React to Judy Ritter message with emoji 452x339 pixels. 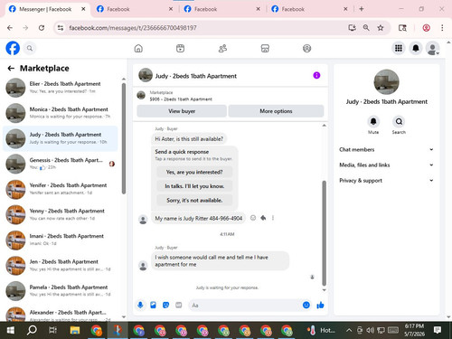click(253, 218)
